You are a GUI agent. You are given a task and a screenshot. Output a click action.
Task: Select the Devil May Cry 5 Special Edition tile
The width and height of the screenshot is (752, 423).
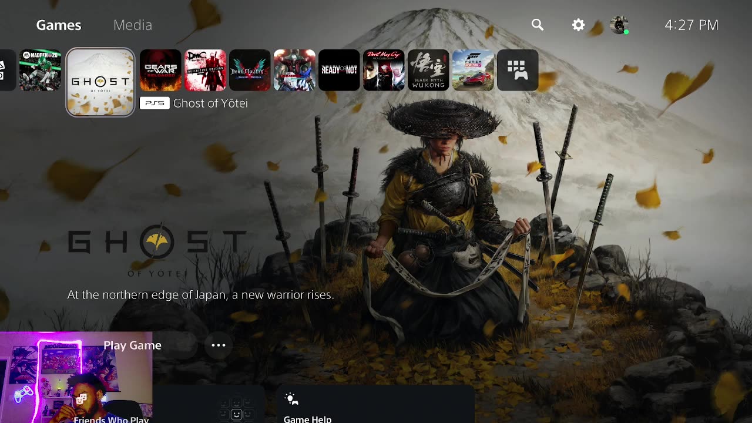point(250,70)
